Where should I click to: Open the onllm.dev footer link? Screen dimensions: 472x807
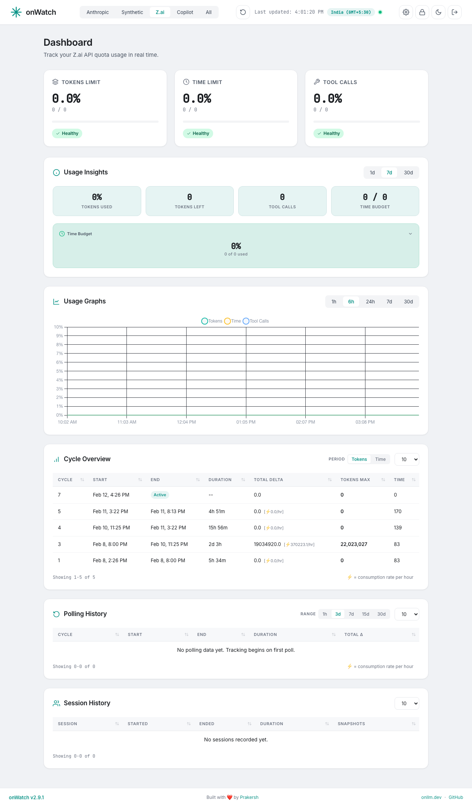point(431,797)
